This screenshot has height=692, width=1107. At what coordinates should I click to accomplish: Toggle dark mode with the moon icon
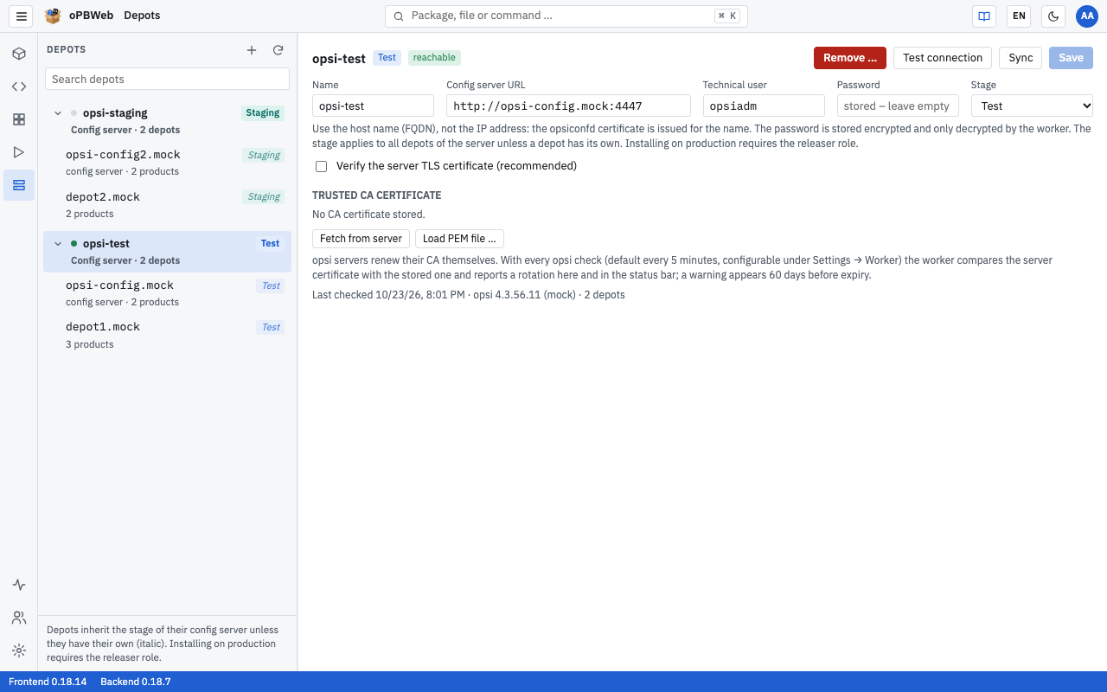1053,16
